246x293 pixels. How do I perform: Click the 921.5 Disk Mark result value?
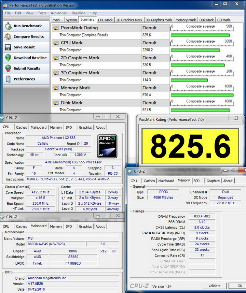(147, 110)
